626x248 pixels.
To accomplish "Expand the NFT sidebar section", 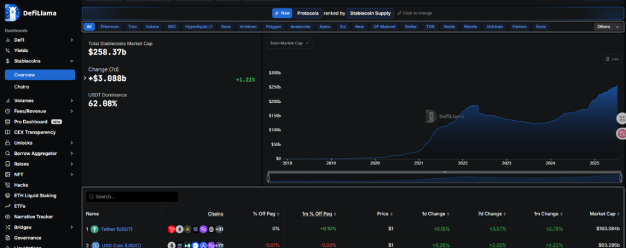I will [71, 175].
